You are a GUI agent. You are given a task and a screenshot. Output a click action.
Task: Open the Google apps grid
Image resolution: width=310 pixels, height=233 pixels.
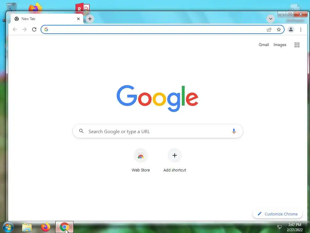point(297,45)
